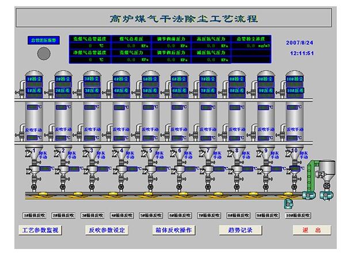Screen dimensions: 350x253
Task: Click the rightmost teal motor under the silo
Action: 326,196
